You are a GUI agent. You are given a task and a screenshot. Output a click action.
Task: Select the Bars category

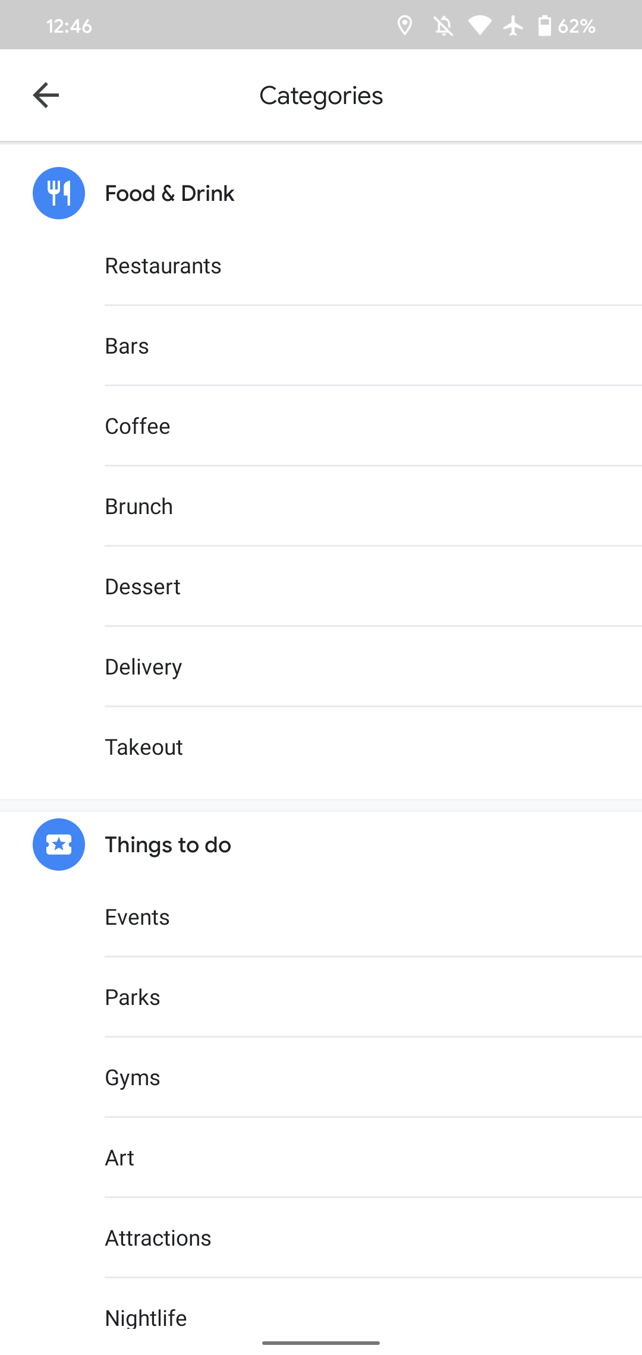[x=127, y=346]
